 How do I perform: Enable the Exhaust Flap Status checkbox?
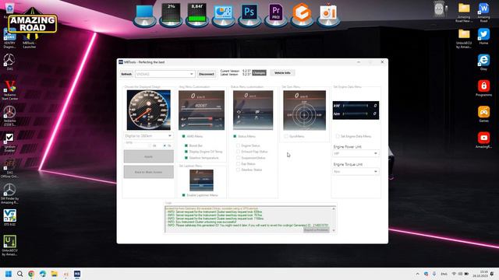pos(238,152)
